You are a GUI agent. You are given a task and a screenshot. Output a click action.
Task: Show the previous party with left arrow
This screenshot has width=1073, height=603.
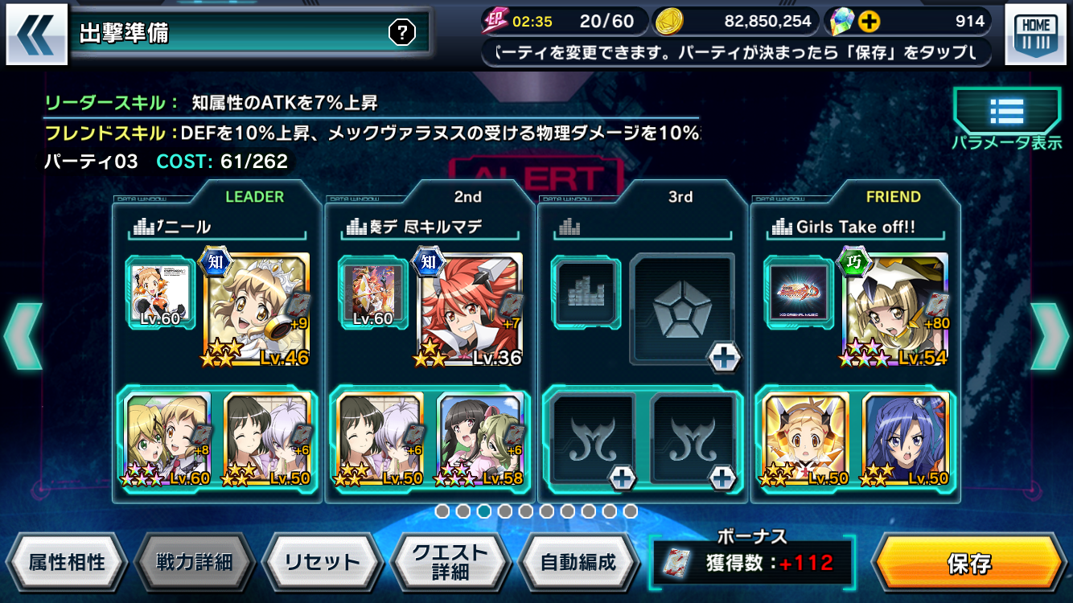(22, 336)
